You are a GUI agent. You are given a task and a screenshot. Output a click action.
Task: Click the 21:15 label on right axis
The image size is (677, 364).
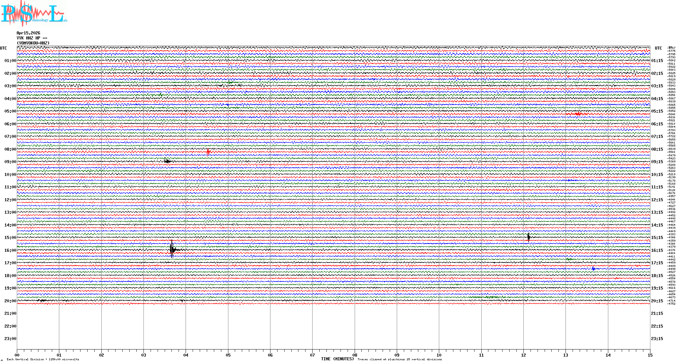[x=657, y=313]
